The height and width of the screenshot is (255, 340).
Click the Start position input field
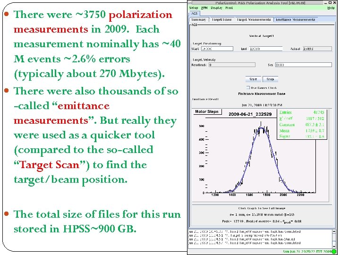[x=217, y=49]
